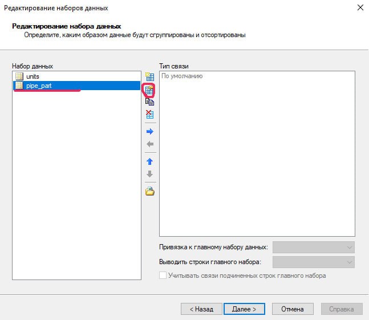Open the main dataset binding dropdown
The height and width of the screenshot is (320, 369).
314,247
